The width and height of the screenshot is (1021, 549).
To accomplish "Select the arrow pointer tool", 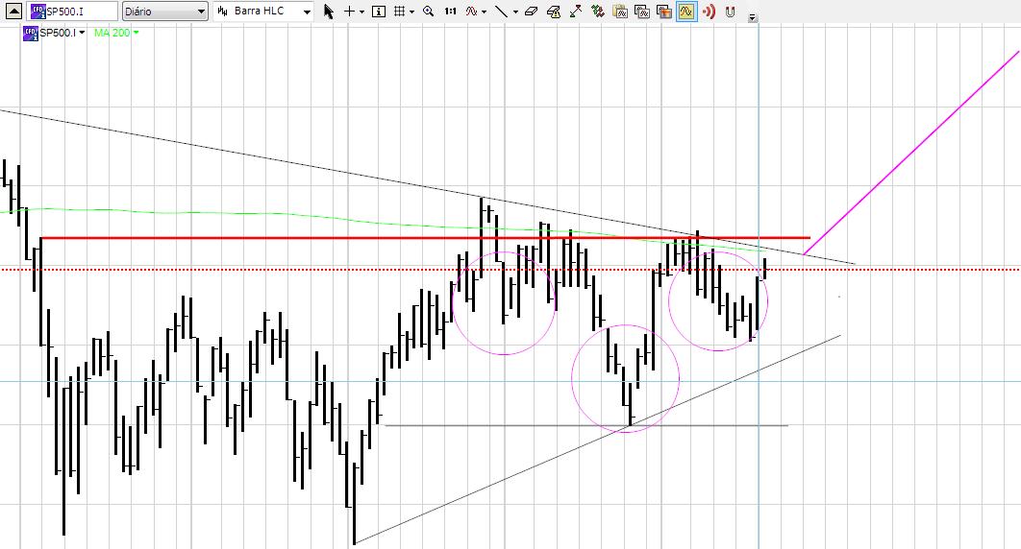I will click(x=328, y=12).
